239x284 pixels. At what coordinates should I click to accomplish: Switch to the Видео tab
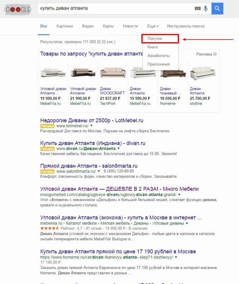pyautogui.click(x=88, y=26)
